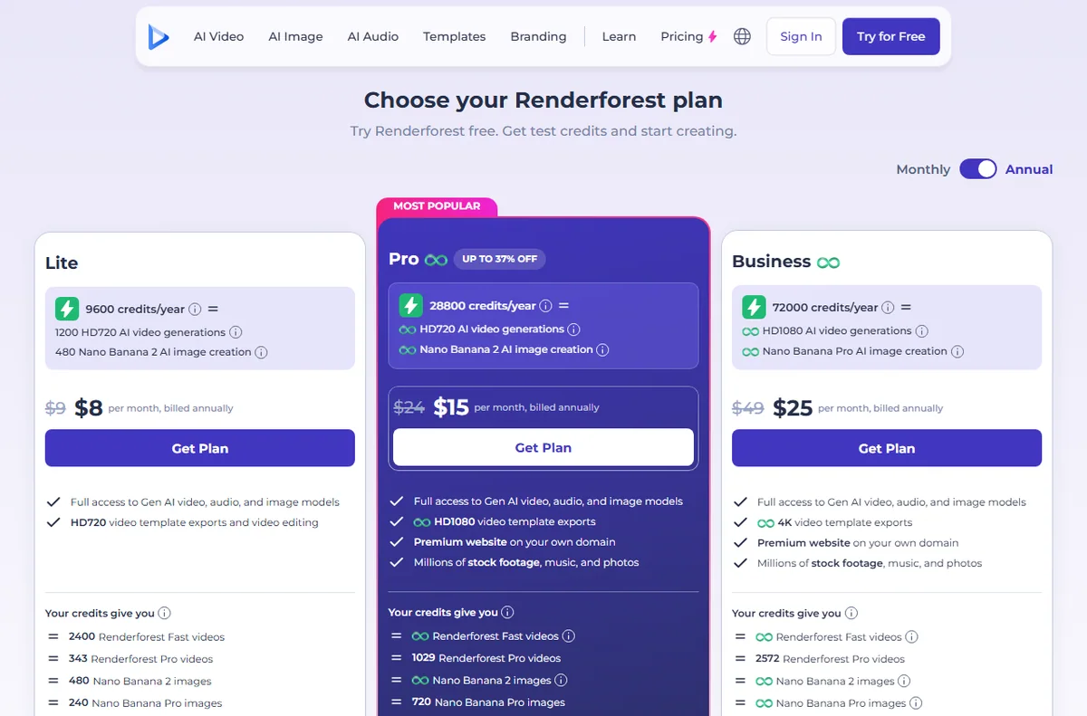Click info icon by Business 'Your credits give you'
This screenshot has width=1087, height=716.
tap(851, 613)
